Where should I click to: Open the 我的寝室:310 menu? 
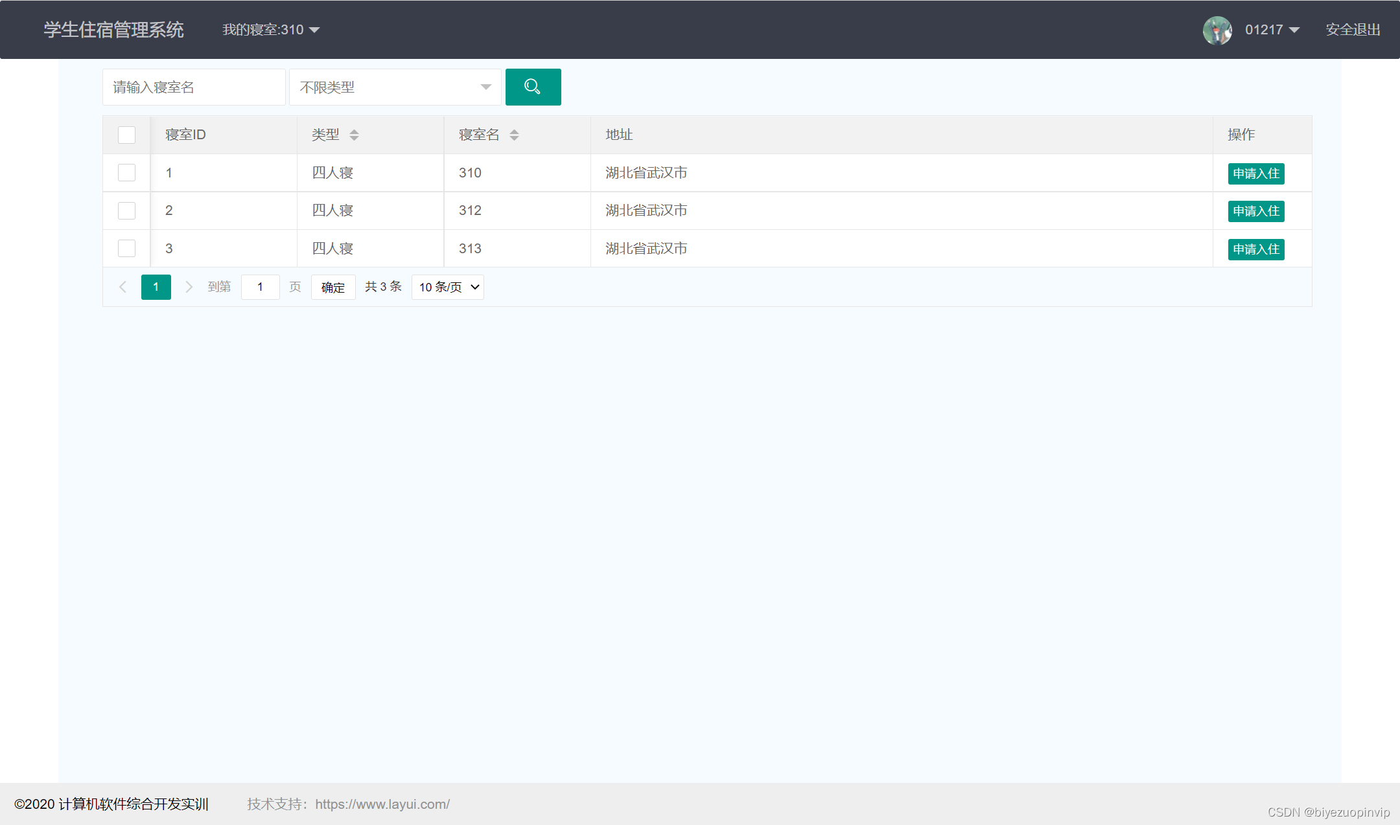click(270, 29)
